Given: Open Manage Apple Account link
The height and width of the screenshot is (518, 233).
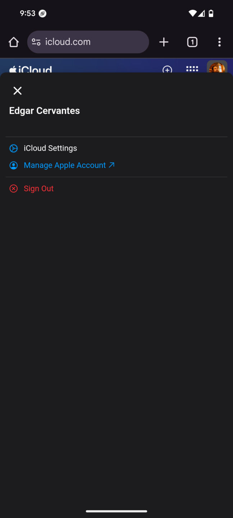Looking at the screenshot, I should point(65,165).
